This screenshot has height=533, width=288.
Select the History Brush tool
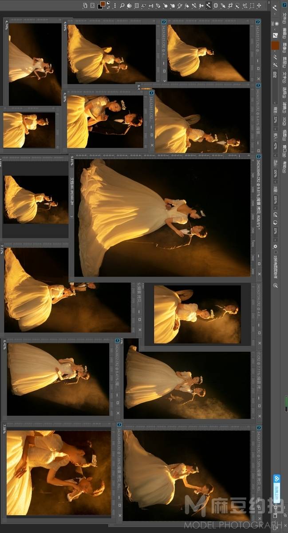194,6
